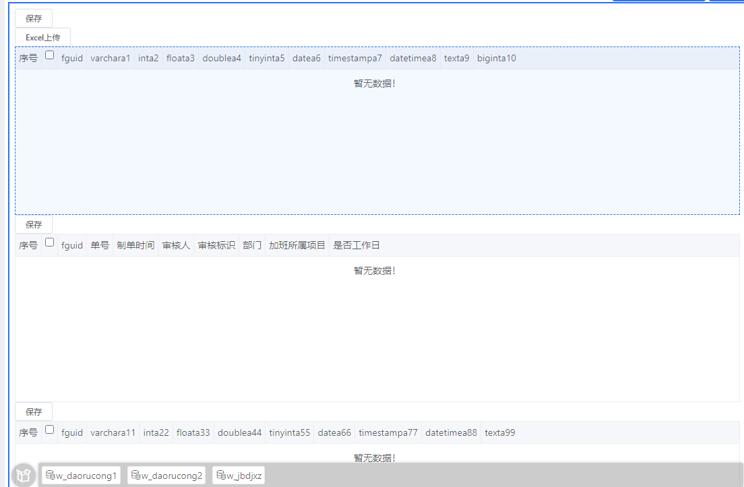Click the cube icon in the bottom-left corner

click(x=24, y=475)
